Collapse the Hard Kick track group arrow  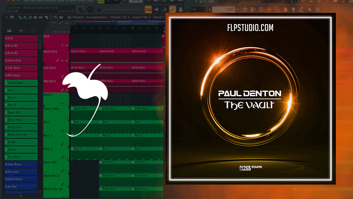[x=62, y=60]
